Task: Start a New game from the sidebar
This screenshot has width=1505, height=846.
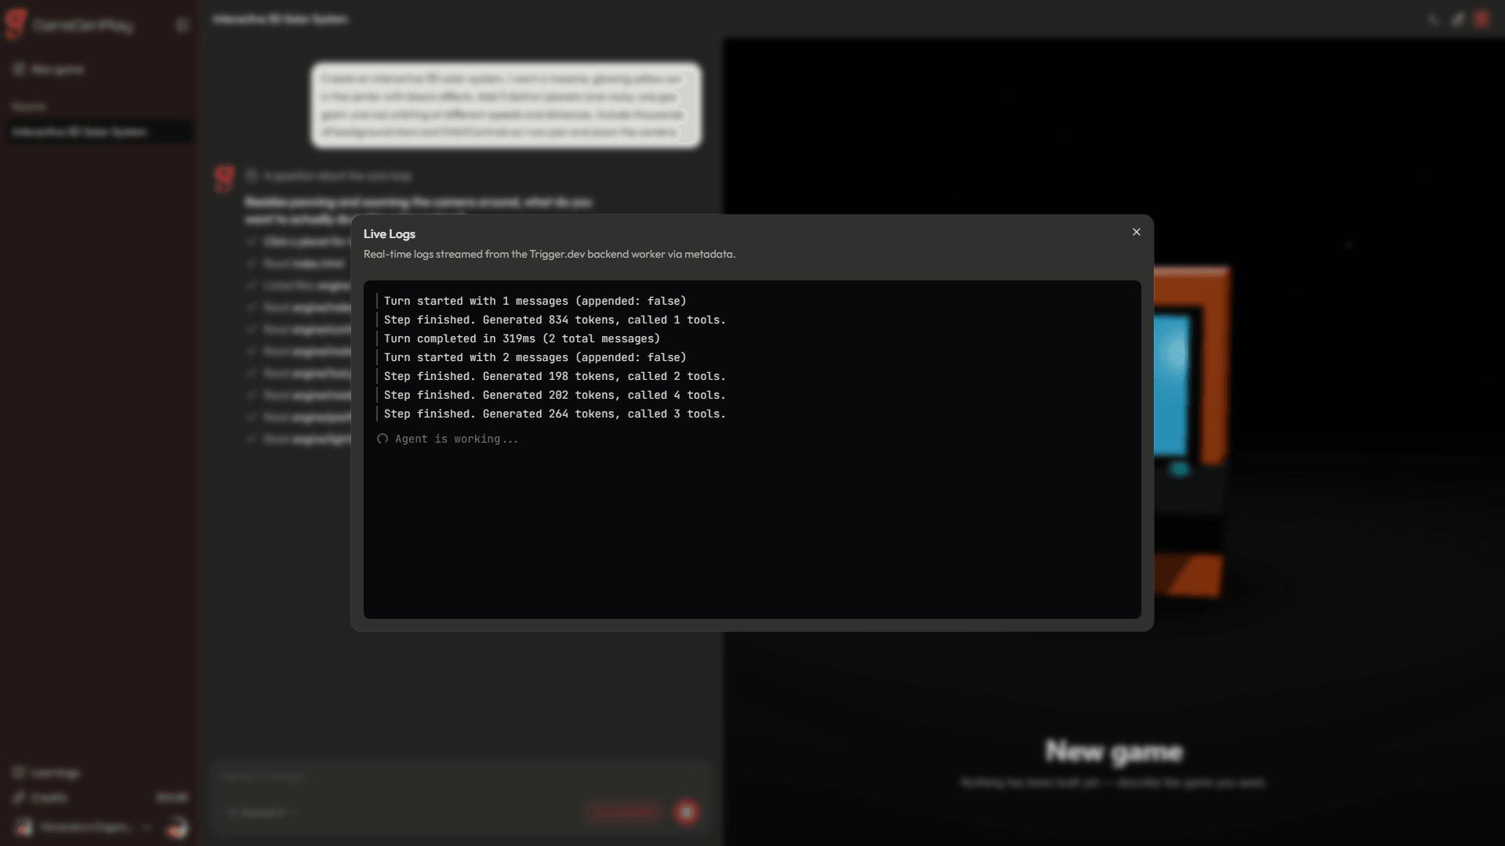Action: coord(49,70)
